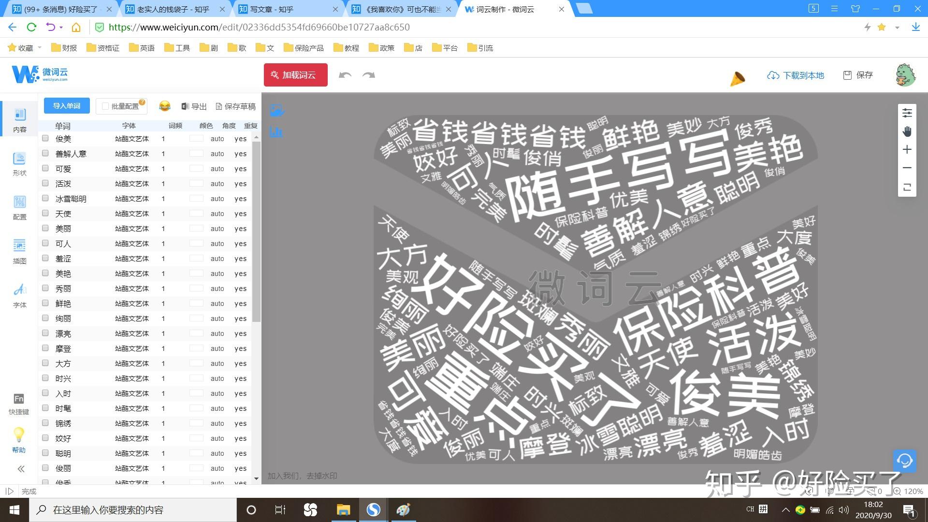Image resolution: width=928 pixels, height=522 pixels.
Task: Click the image icon on canvas
Action: coord(276,111)
